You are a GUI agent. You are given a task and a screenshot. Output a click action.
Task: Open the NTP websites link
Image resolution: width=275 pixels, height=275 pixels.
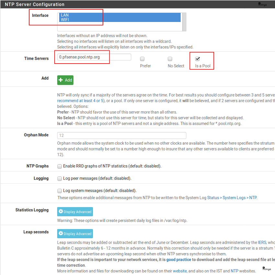click(x=234, y=271)
